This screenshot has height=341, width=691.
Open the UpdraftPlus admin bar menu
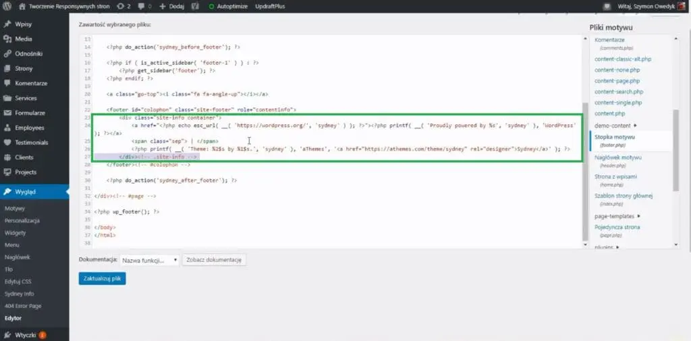[270, 7]
